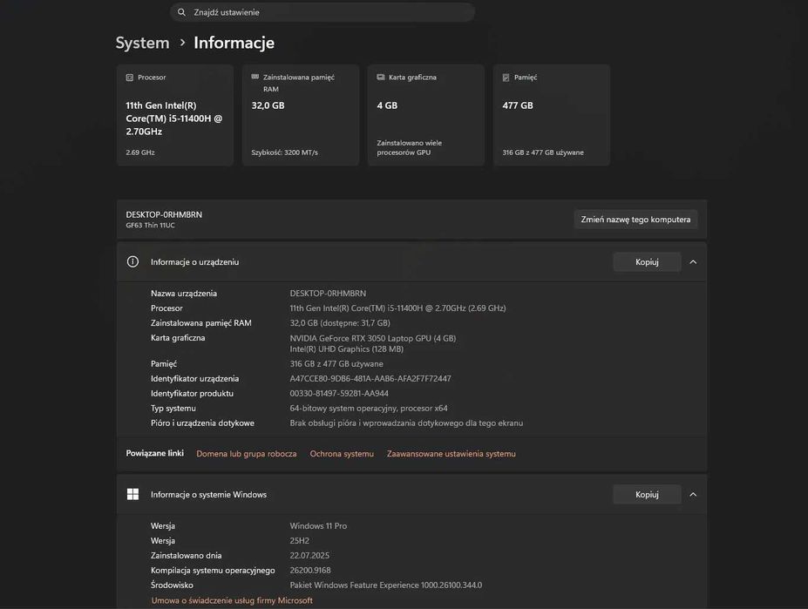Viewport: 808px width, 609px height.
Task: Open the Pamięć 477 GB card
Action: pyautogui.click(x=552, y=115)
